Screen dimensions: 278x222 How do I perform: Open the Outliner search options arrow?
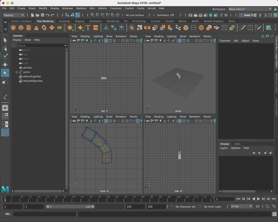click(66, 46)
